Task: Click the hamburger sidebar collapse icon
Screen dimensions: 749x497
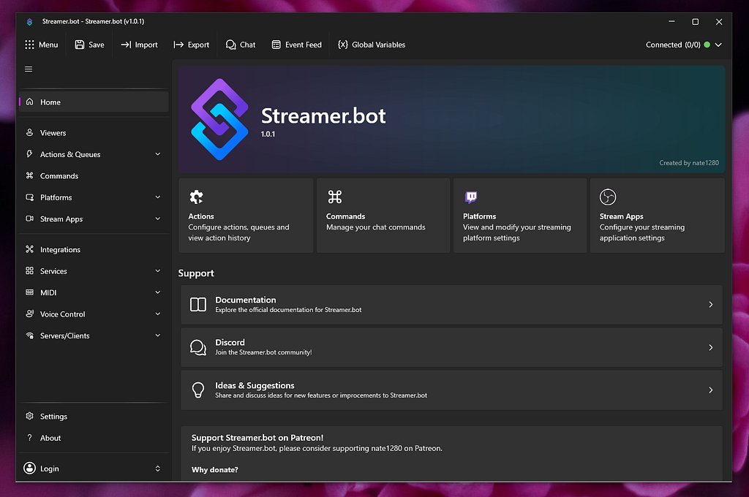Action: 29,69
